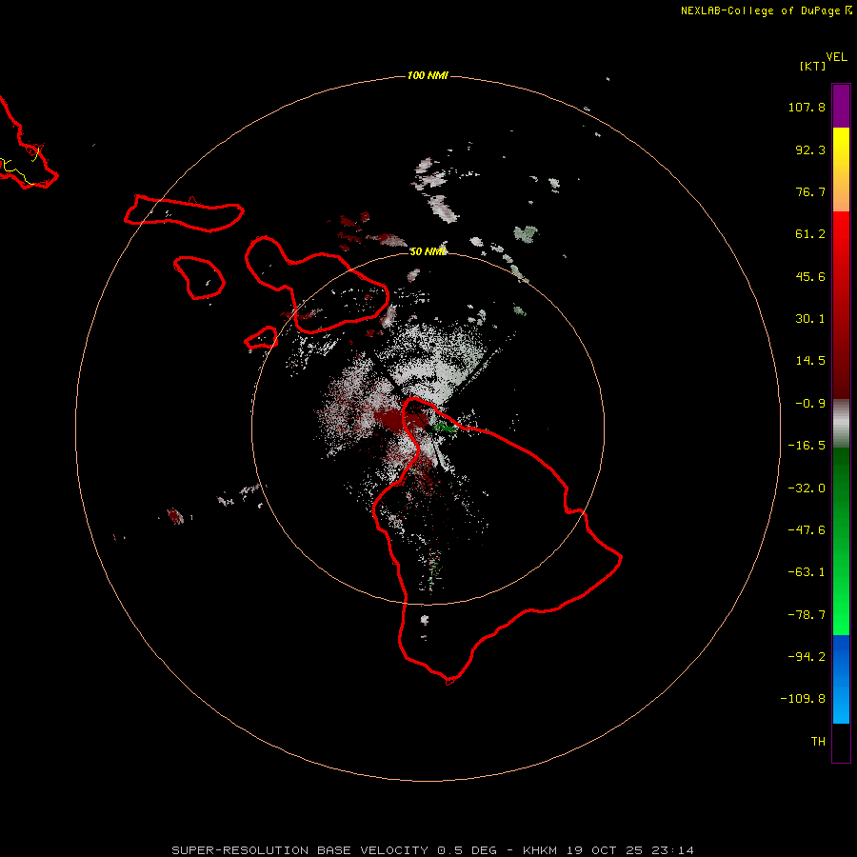
Task: Click the -32.0 legend value
Action: (807, 488)
